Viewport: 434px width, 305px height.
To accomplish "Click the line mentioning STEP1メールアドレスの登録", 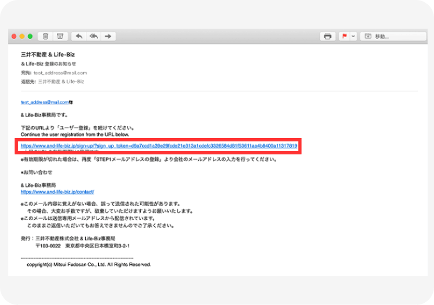I will click(x=149, y=159).
